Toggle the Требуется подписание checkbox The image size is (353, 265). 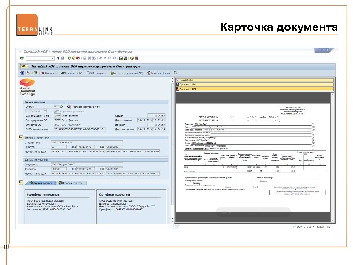[x=55, y=111]
